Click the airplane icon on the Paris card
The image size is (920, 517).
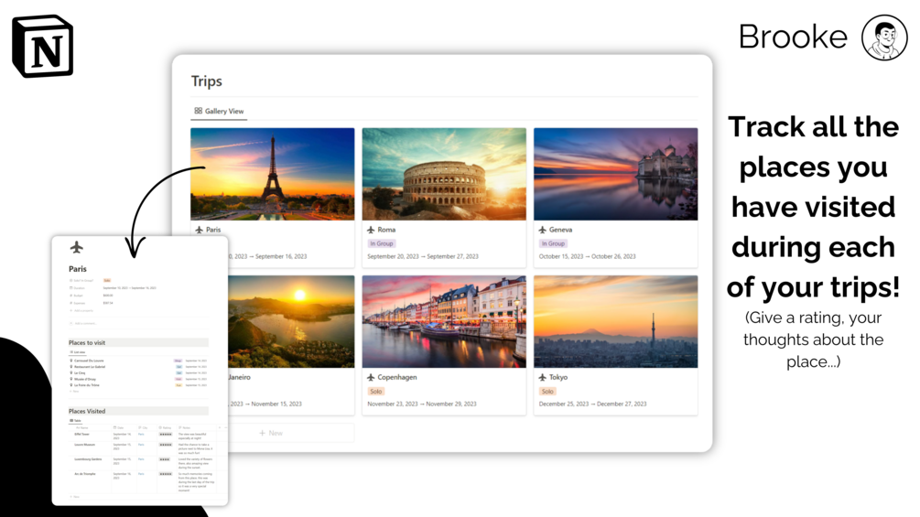(199, 230)
